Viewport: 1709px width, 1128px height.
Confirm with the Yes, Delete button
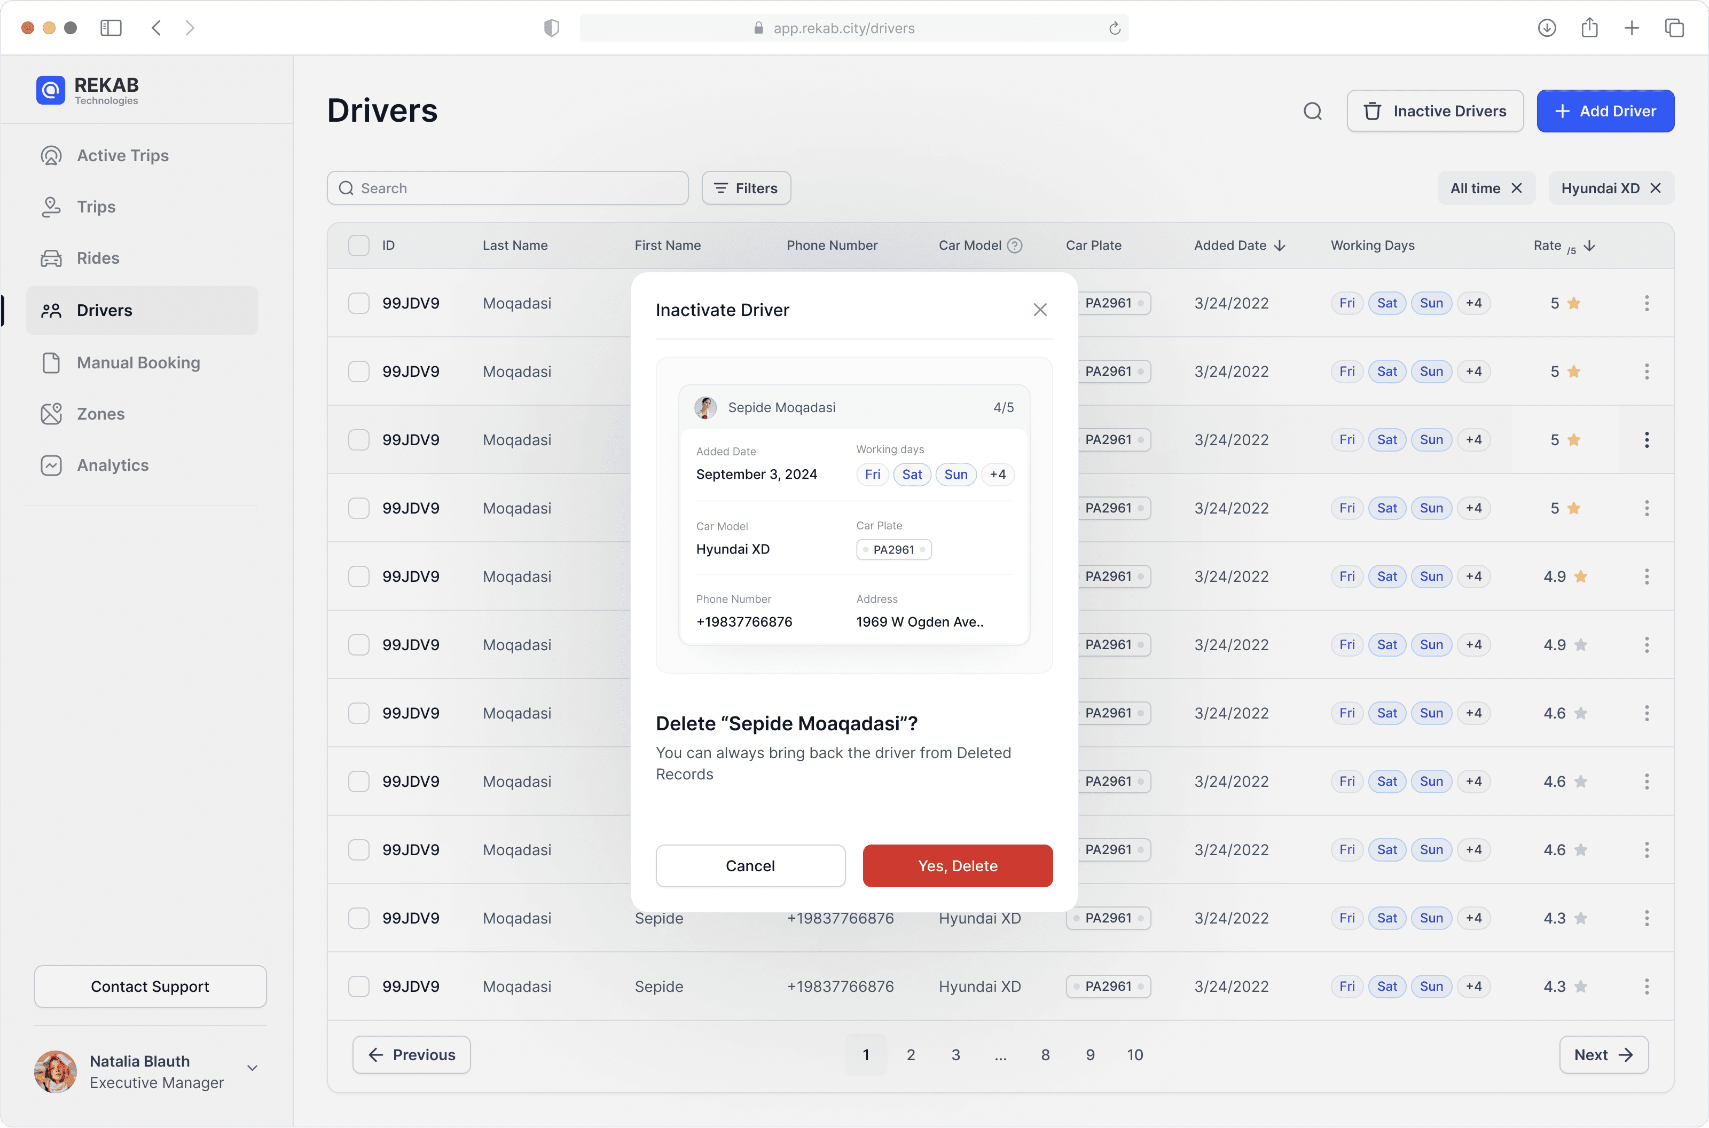coord(957,865)
